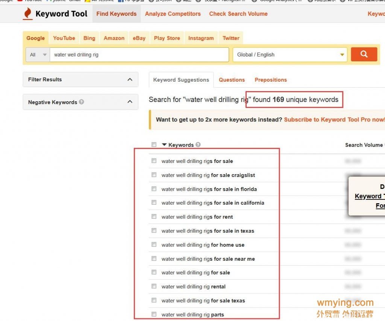Open the 'All' search type dropdown
Image resolution: width=385 pixels, height=321 pixels.
[x=38, y=55]
